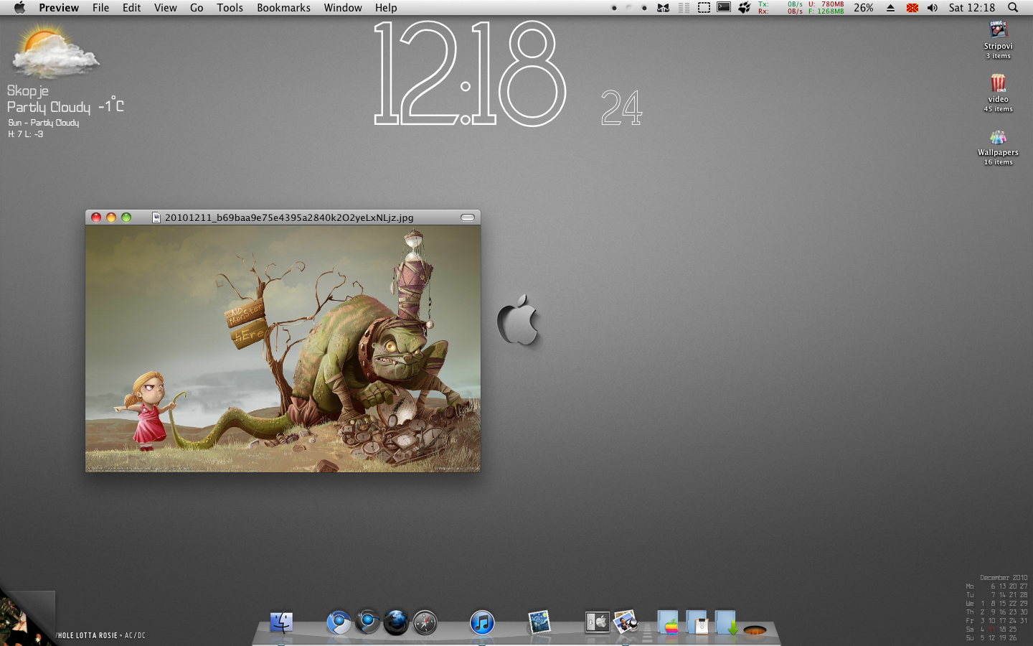Viewport: 1033px width, 646px height.
Task: Open the Stripovi desktop folder
Action: tap(998, 39)
